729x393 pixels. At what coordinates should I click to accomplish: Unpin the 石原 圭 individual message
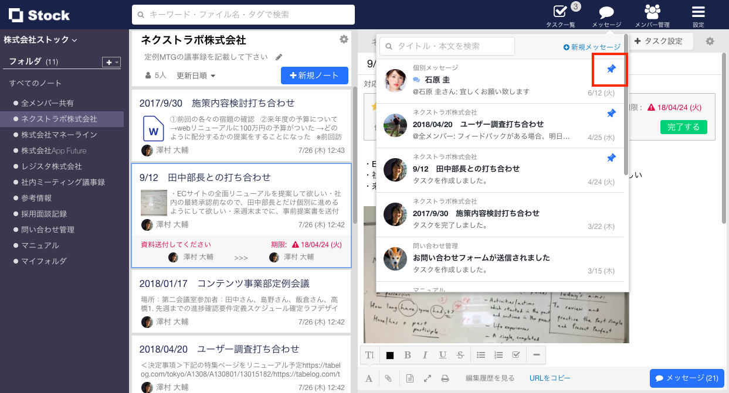click(610, 69)
